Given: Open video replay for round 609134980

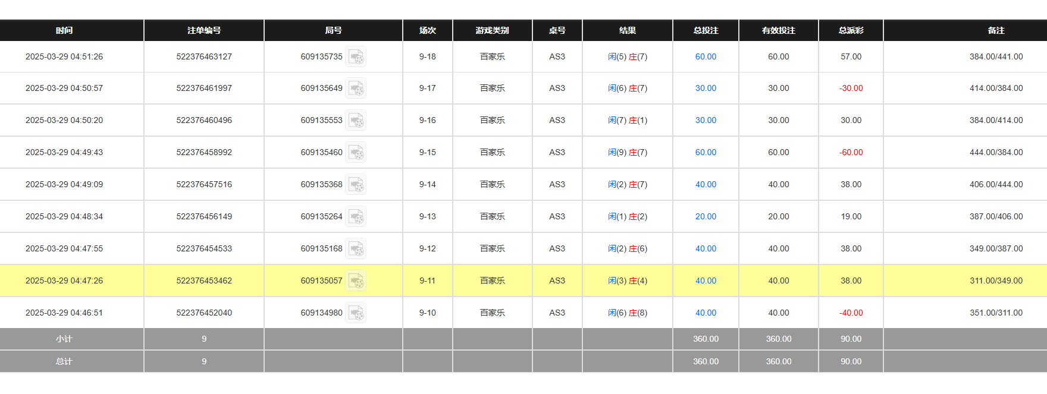Looking at the screenshot, I should (356, 312).
